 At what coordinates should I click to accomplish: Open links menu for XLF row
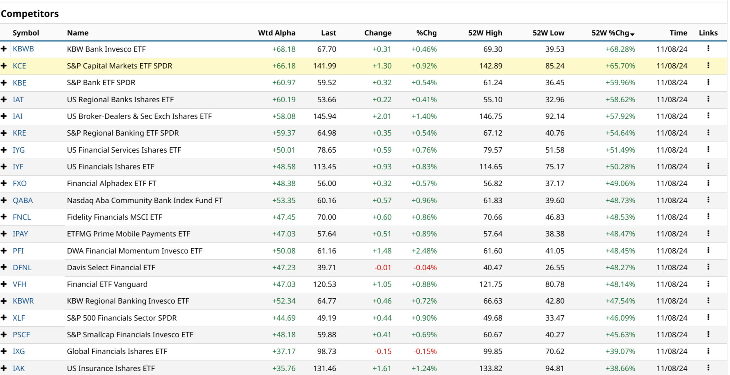coord(708,317)
